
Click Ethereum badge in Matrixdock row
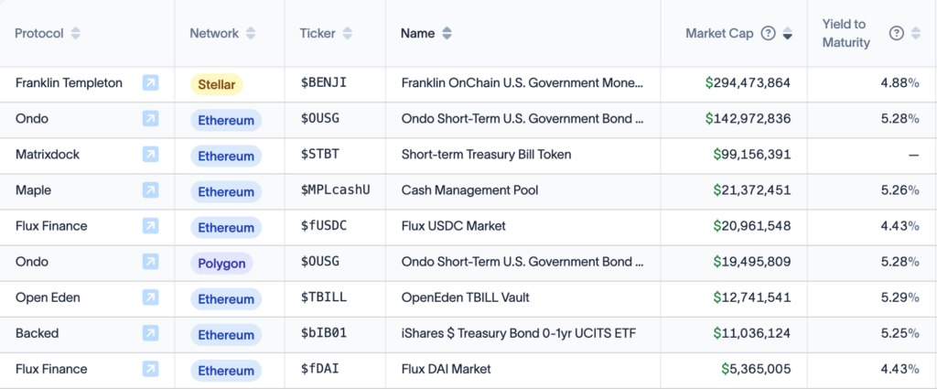(226, 156)
